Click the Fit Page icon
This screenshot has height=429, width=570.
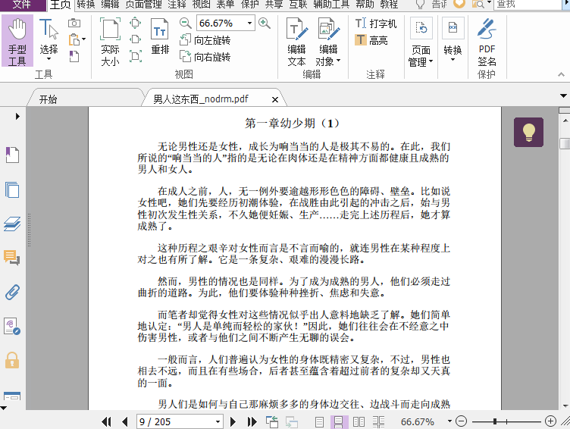135,23
